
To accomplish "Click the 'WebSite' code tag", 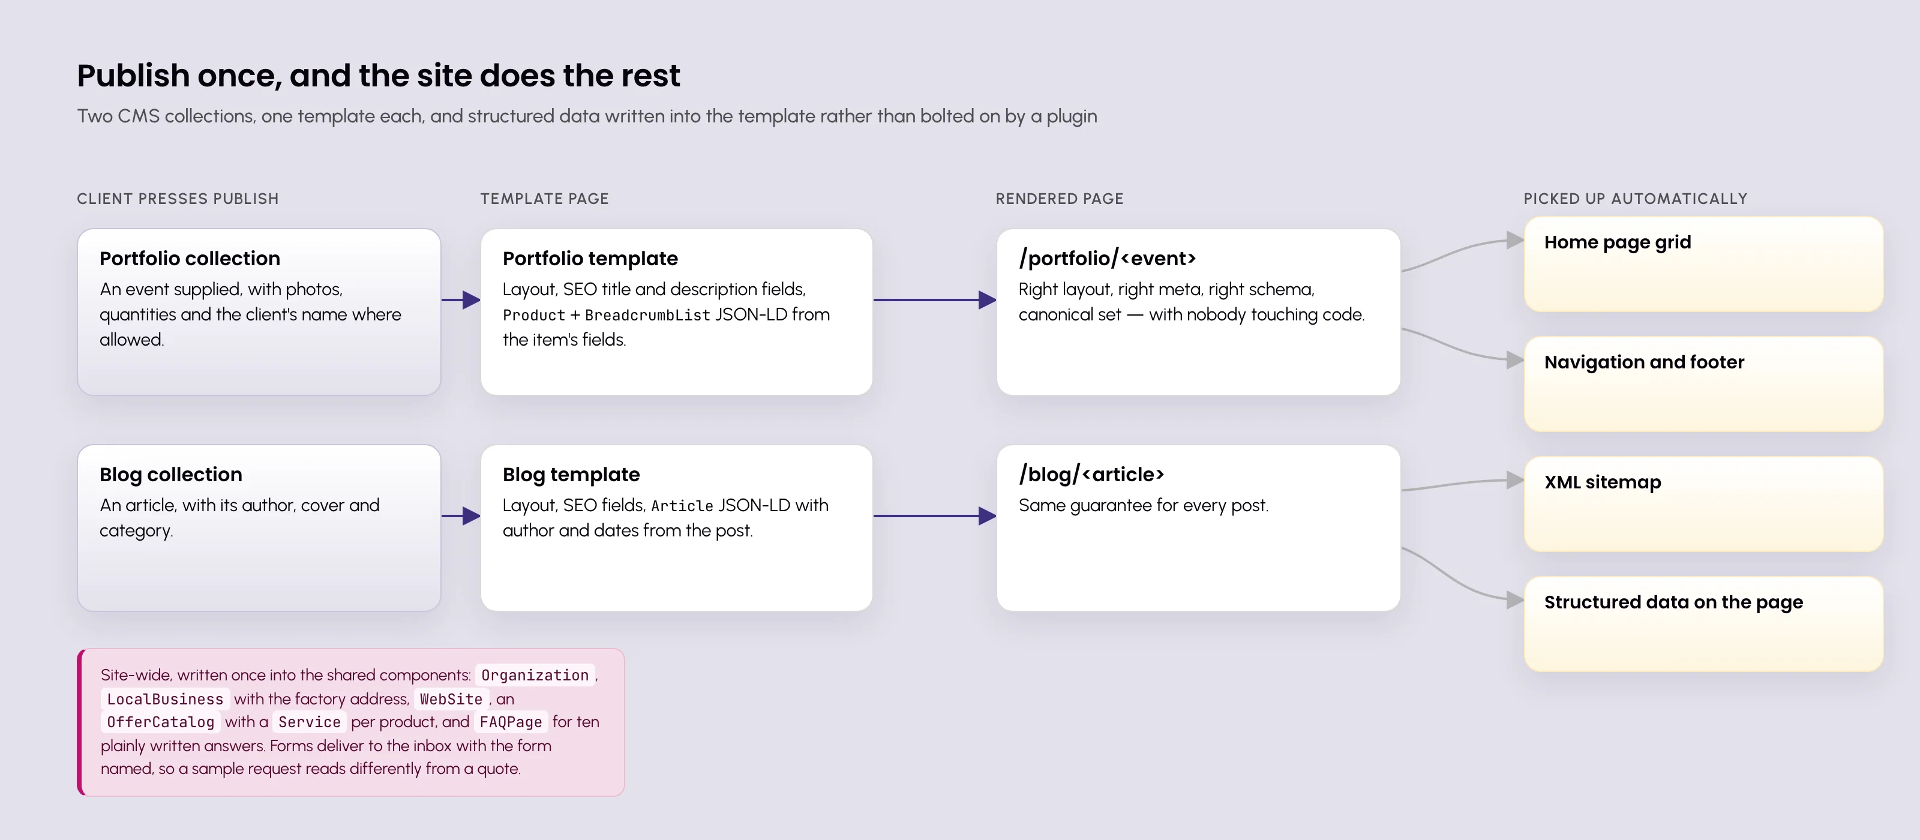I will 451,699.
